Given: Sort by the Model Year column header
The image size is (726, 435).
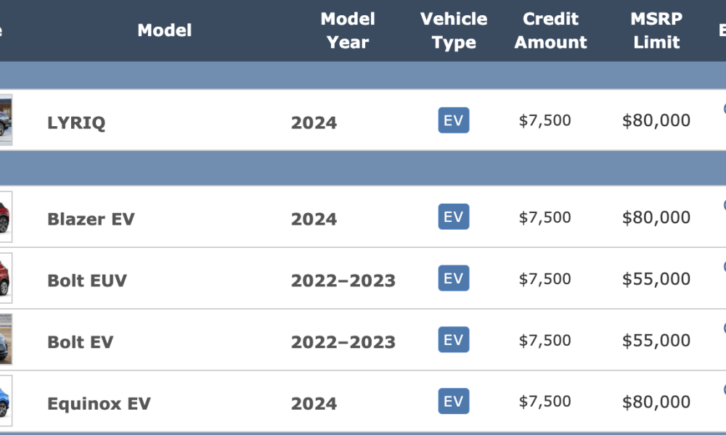Looking at the screenshot, I should [348, 30].
